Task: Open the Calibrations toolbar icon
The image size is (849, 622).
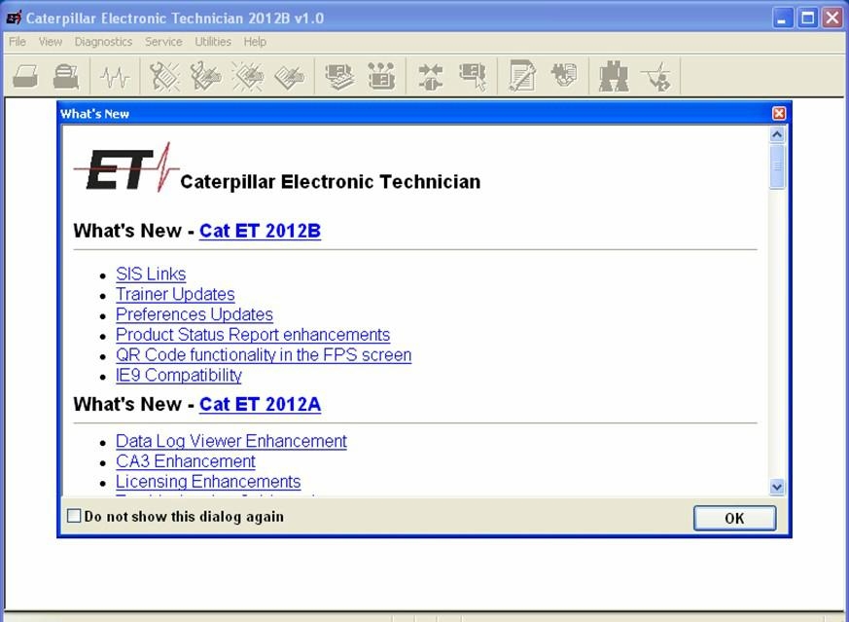Action: (564, 75)
